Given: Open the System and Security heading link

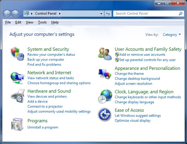Looking at the screenshot, I should pyautogui.click(x=48, y=49).
